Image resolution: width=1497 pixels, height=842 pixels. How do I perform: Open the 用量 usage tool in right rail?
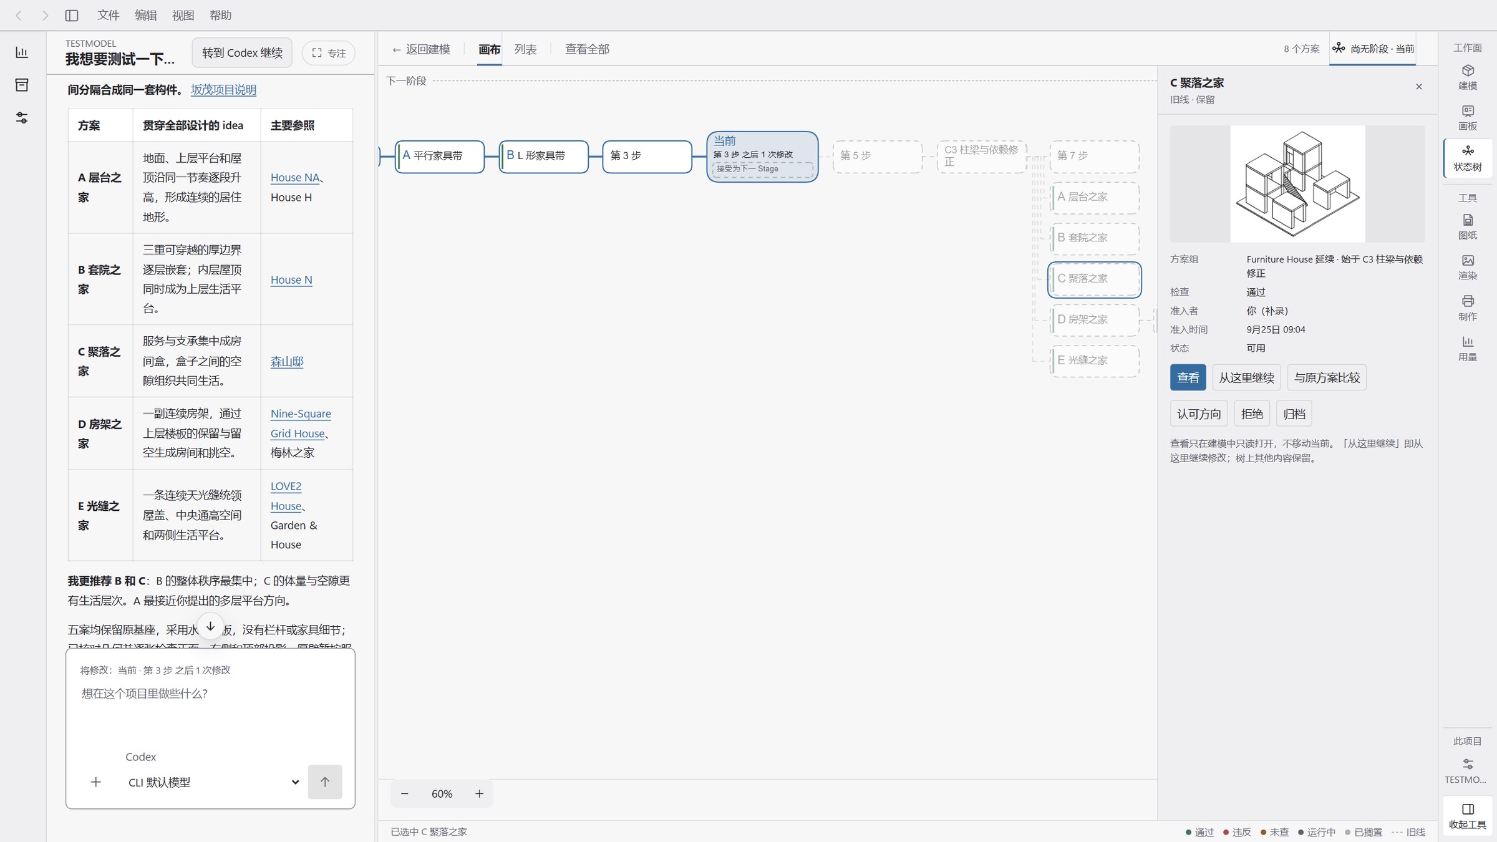[x=1467, y=349]
